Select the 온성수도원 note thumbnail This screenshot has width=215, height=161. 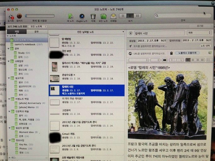(54, 79)
